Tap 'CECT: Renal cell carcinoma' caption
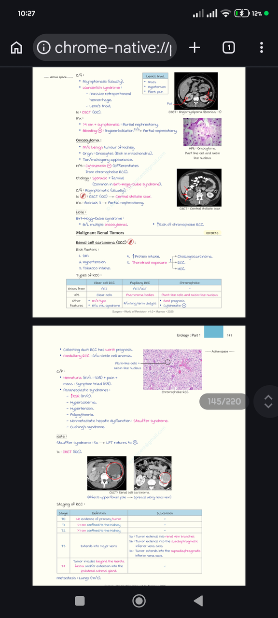This screenshot has width=278, height=618. pos(129,493)
